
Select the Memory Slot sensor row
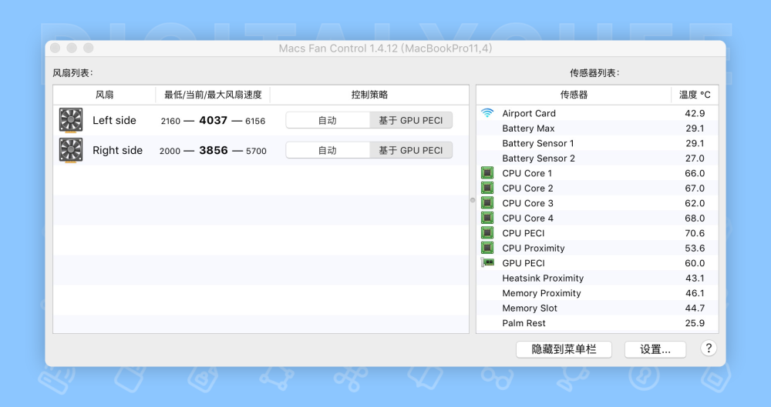[x=598, y=308]
